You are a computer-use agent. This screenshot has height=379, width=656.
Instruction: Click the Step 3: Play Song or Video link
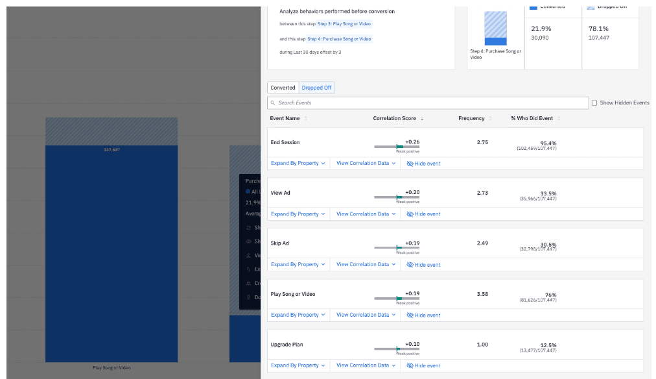pyautogui.click(x=344, y=24)
